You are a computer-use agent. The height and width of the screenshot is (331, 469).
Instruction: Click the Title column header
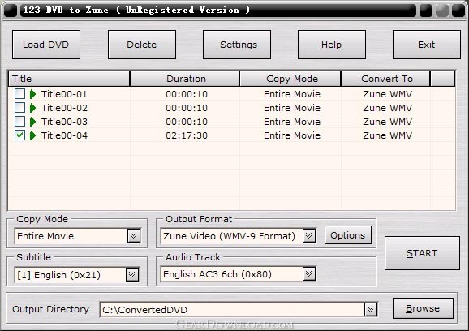tap(69, 79)
